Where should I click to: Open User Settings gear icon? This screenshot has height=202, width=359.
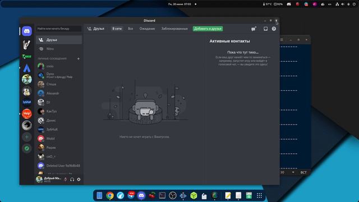pos(79,180)
